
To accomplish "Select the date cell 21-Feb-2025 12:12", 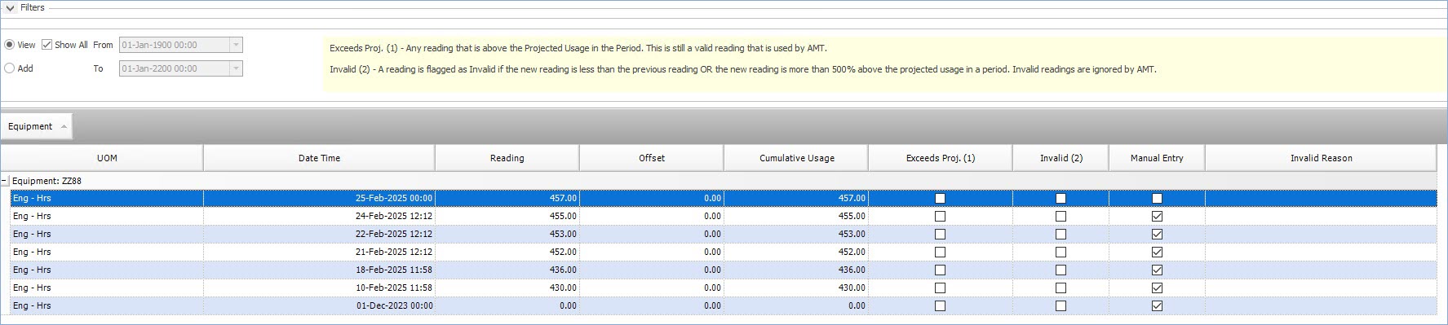I will tap(319, 252).
